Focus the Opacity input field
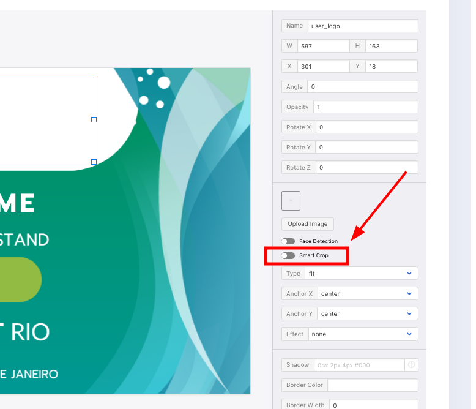The image size is (476, 409). pyautogui.click(x=365, y=107)
